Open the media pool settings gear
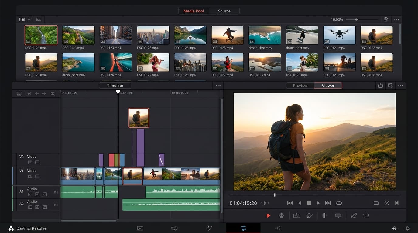418x233 pixels. click(x=386, y=19)
